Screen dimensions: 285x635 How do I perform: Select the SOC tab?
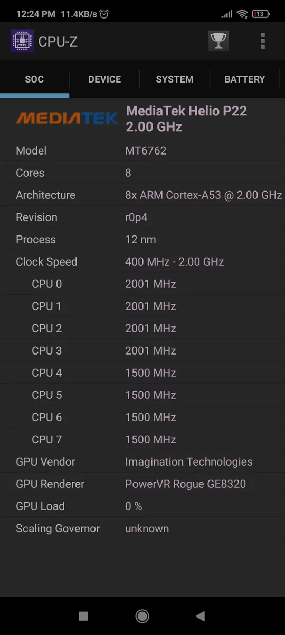[x=34, y=79]
